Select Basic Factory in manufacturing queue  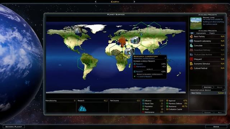pos(208,93)
